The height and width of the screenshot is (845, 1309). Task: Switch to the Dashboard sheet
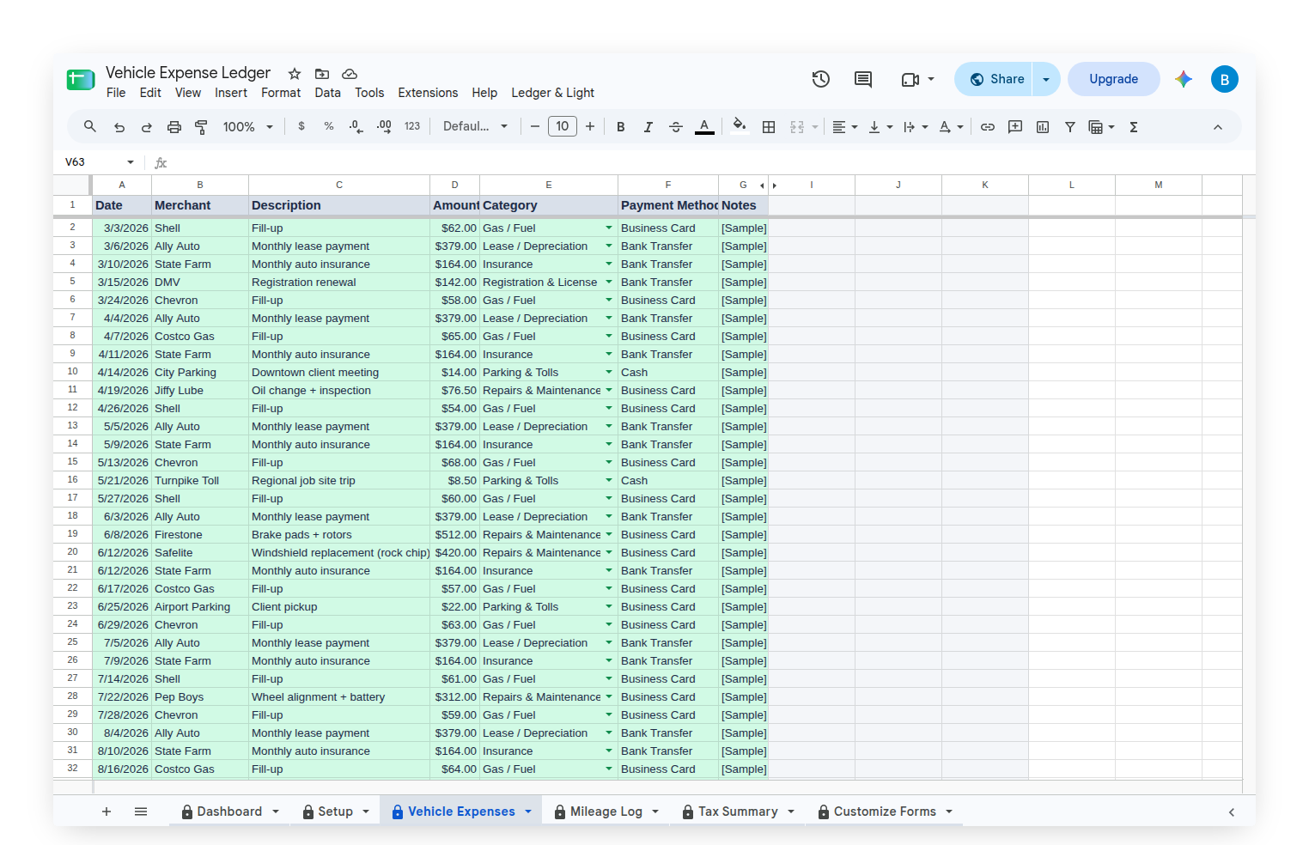click(229, 812)
